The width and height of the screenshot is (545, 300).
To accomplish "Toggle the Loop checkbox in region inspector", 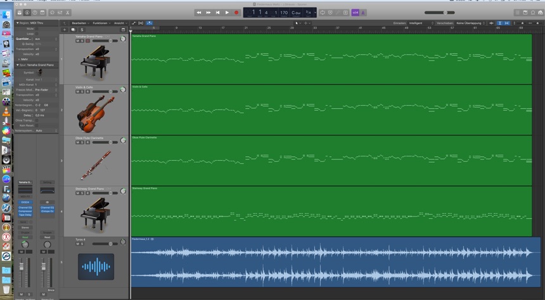I will click(37, 34).
